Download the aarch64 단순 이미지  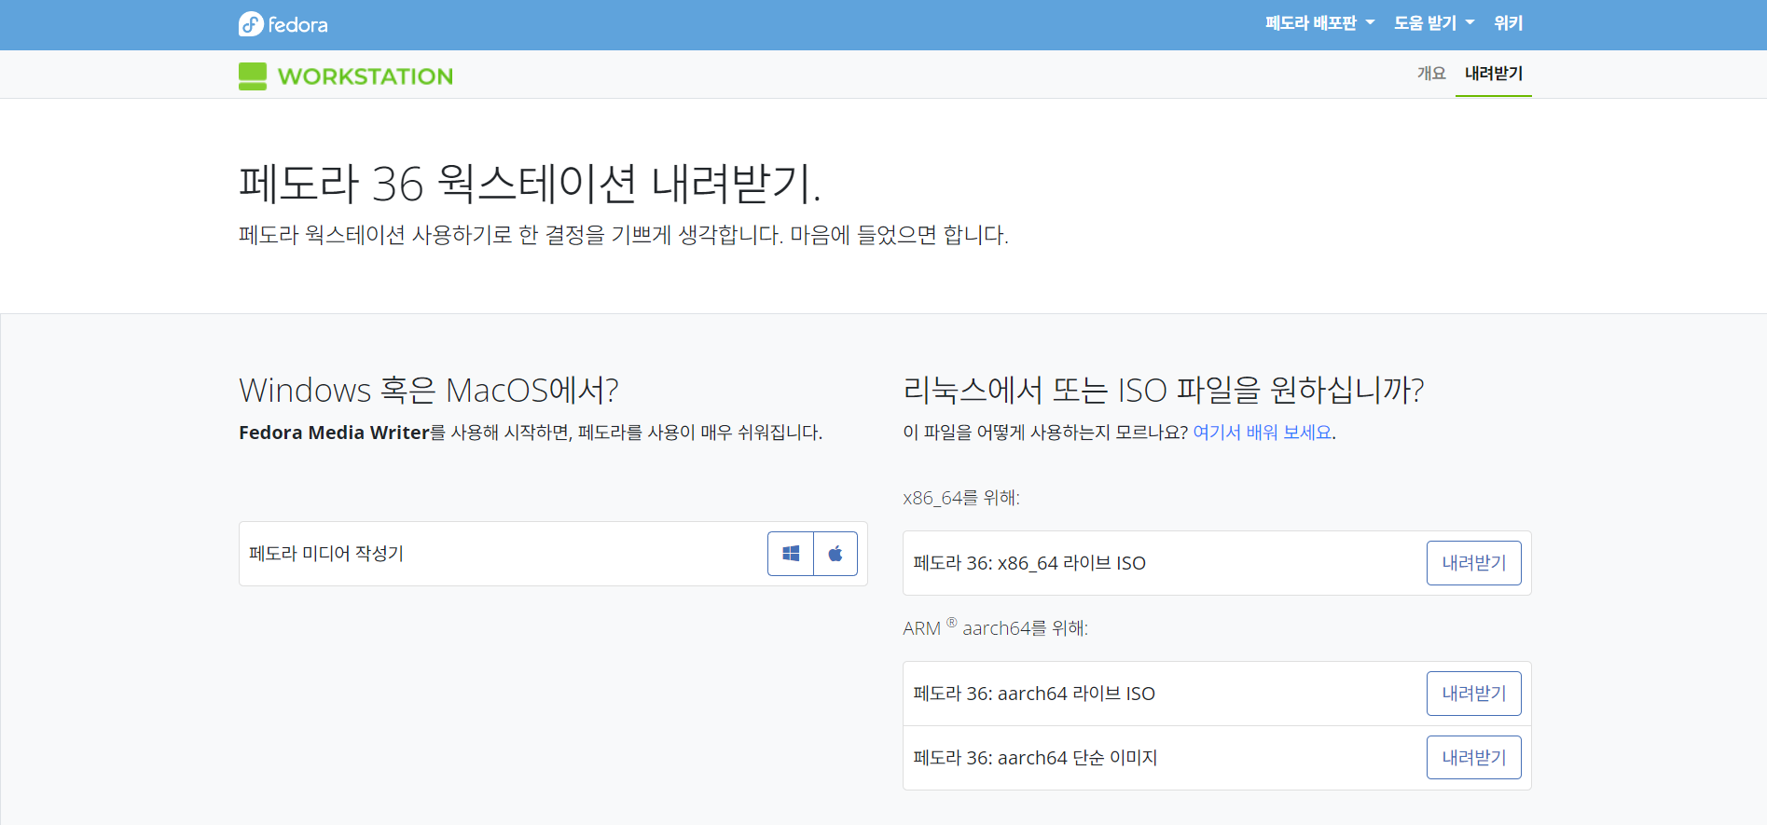pyautogui.click(x=1473, y=758)
